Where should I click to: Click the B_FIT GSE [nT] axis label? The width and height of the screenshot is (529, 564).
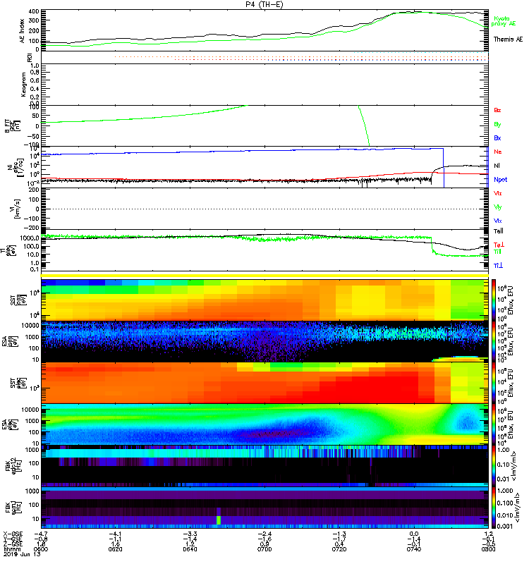pyautogui.click(x=12, y=126)
